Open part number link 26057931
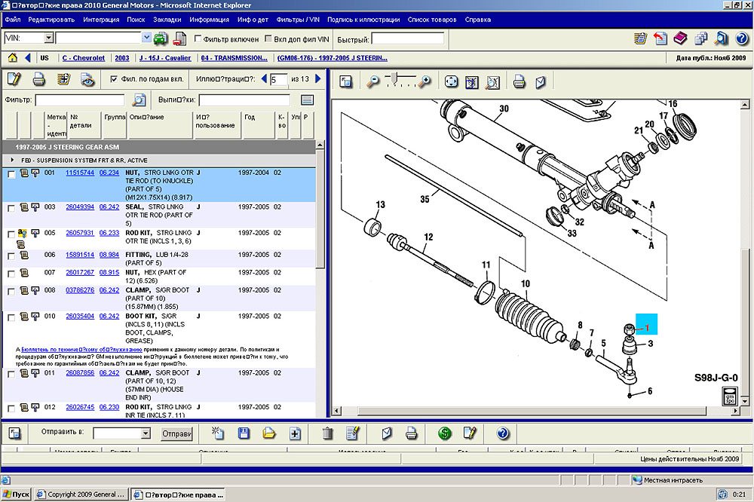The image size is (754, 502). point(80,233)
